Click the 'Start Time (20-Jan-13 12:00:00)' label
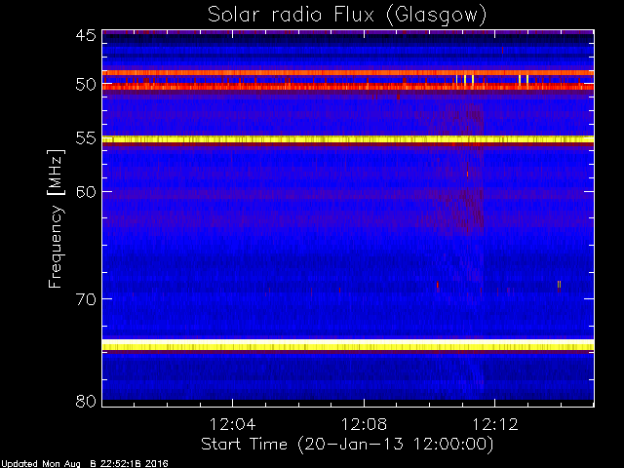Screen dimensions: 624x468 coord(347,445)
